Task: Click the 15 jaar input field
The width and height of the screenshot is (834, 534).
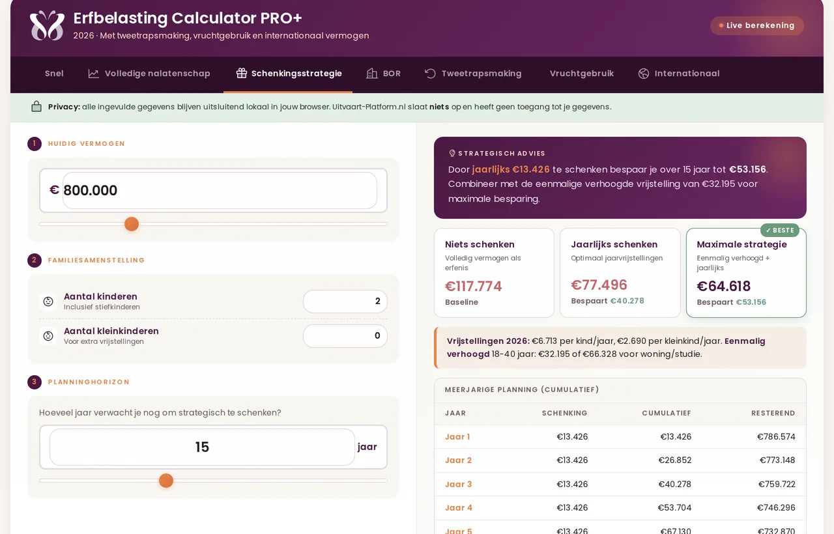Action: (202, 447)
